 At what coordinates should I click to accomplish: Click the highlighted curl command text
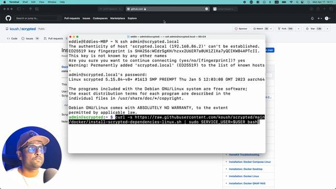pos(167,120)
